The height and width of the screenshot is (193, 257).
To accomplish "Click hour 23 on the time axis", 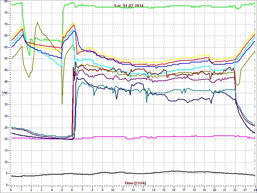I will (x=245, y=190).
